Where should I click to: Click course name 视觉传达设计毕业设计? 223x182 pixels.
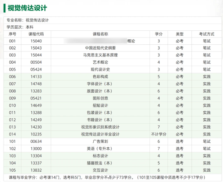click(x=100, y=134)
